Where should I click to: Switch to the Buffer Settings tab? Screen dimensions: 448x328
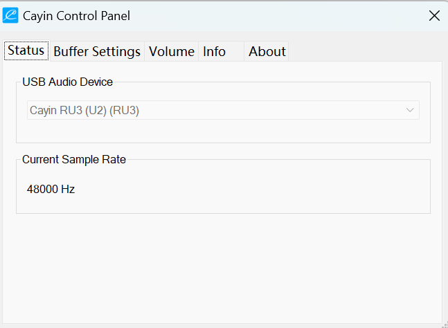[x=97, y=51]
